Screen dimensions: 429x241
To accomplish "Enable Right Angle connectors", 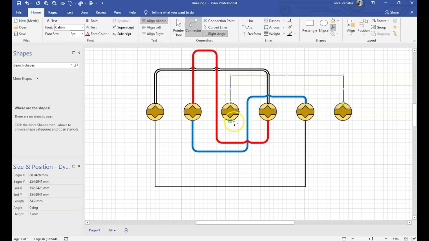I will [214, 34].
